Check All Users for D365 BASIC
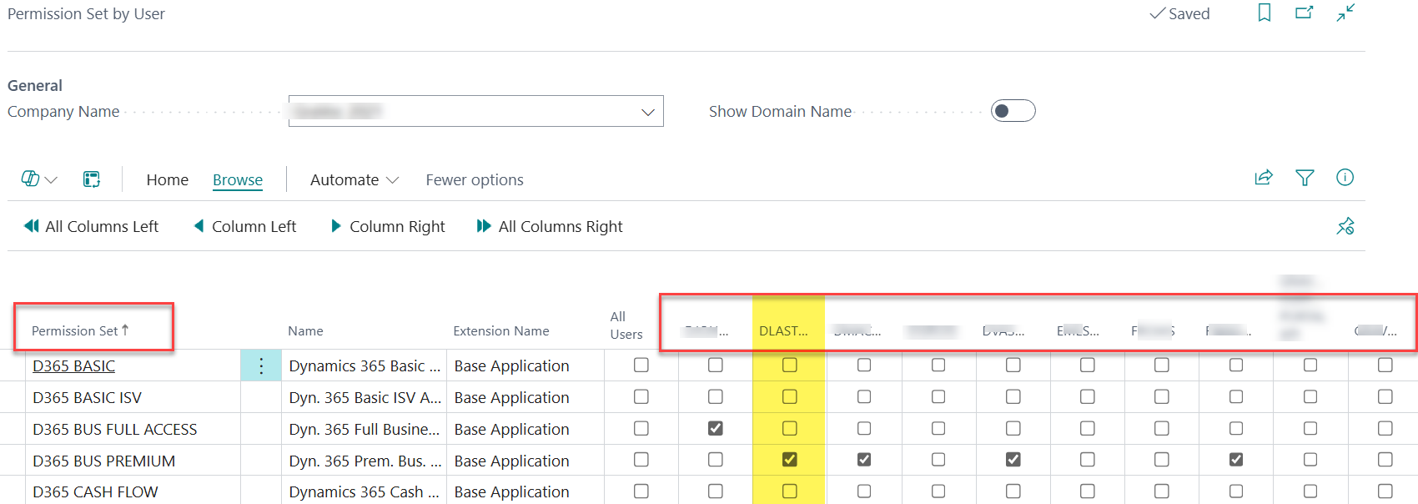1418x504 pixels. [641, 365]
